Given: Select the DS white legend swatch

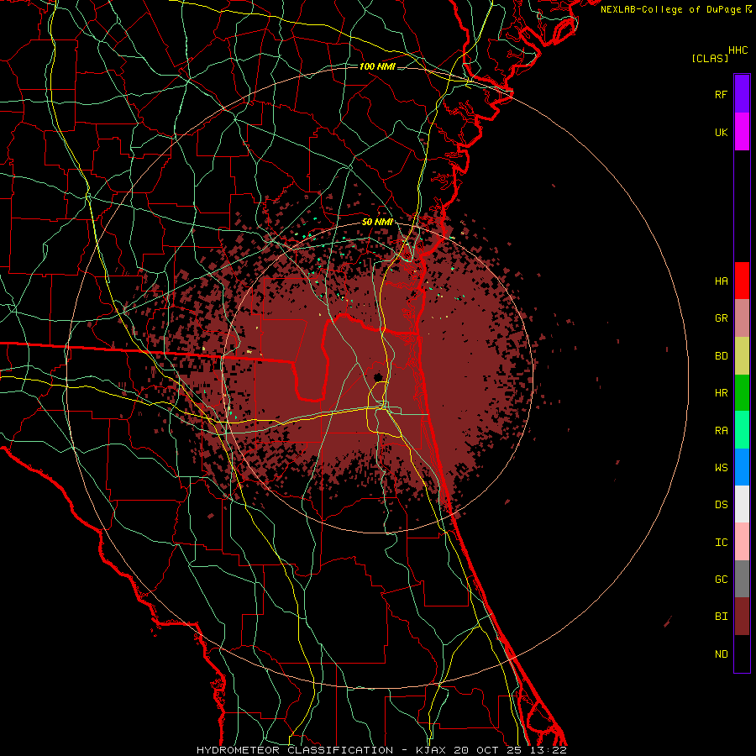Looking at the screenshot, I should point(742,504).
